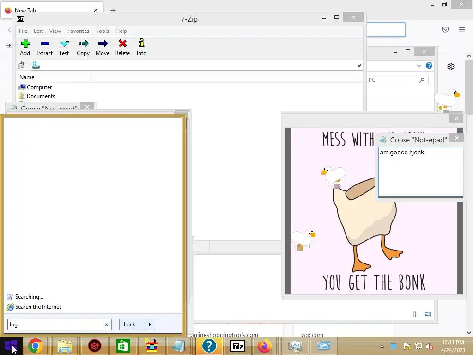Click the Move arrow icon in 7-Zip

point(103,47)
